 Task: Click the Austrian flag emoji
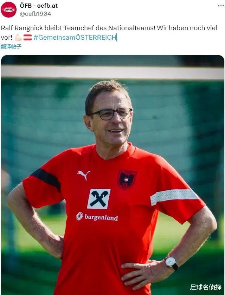pos(27,38)
